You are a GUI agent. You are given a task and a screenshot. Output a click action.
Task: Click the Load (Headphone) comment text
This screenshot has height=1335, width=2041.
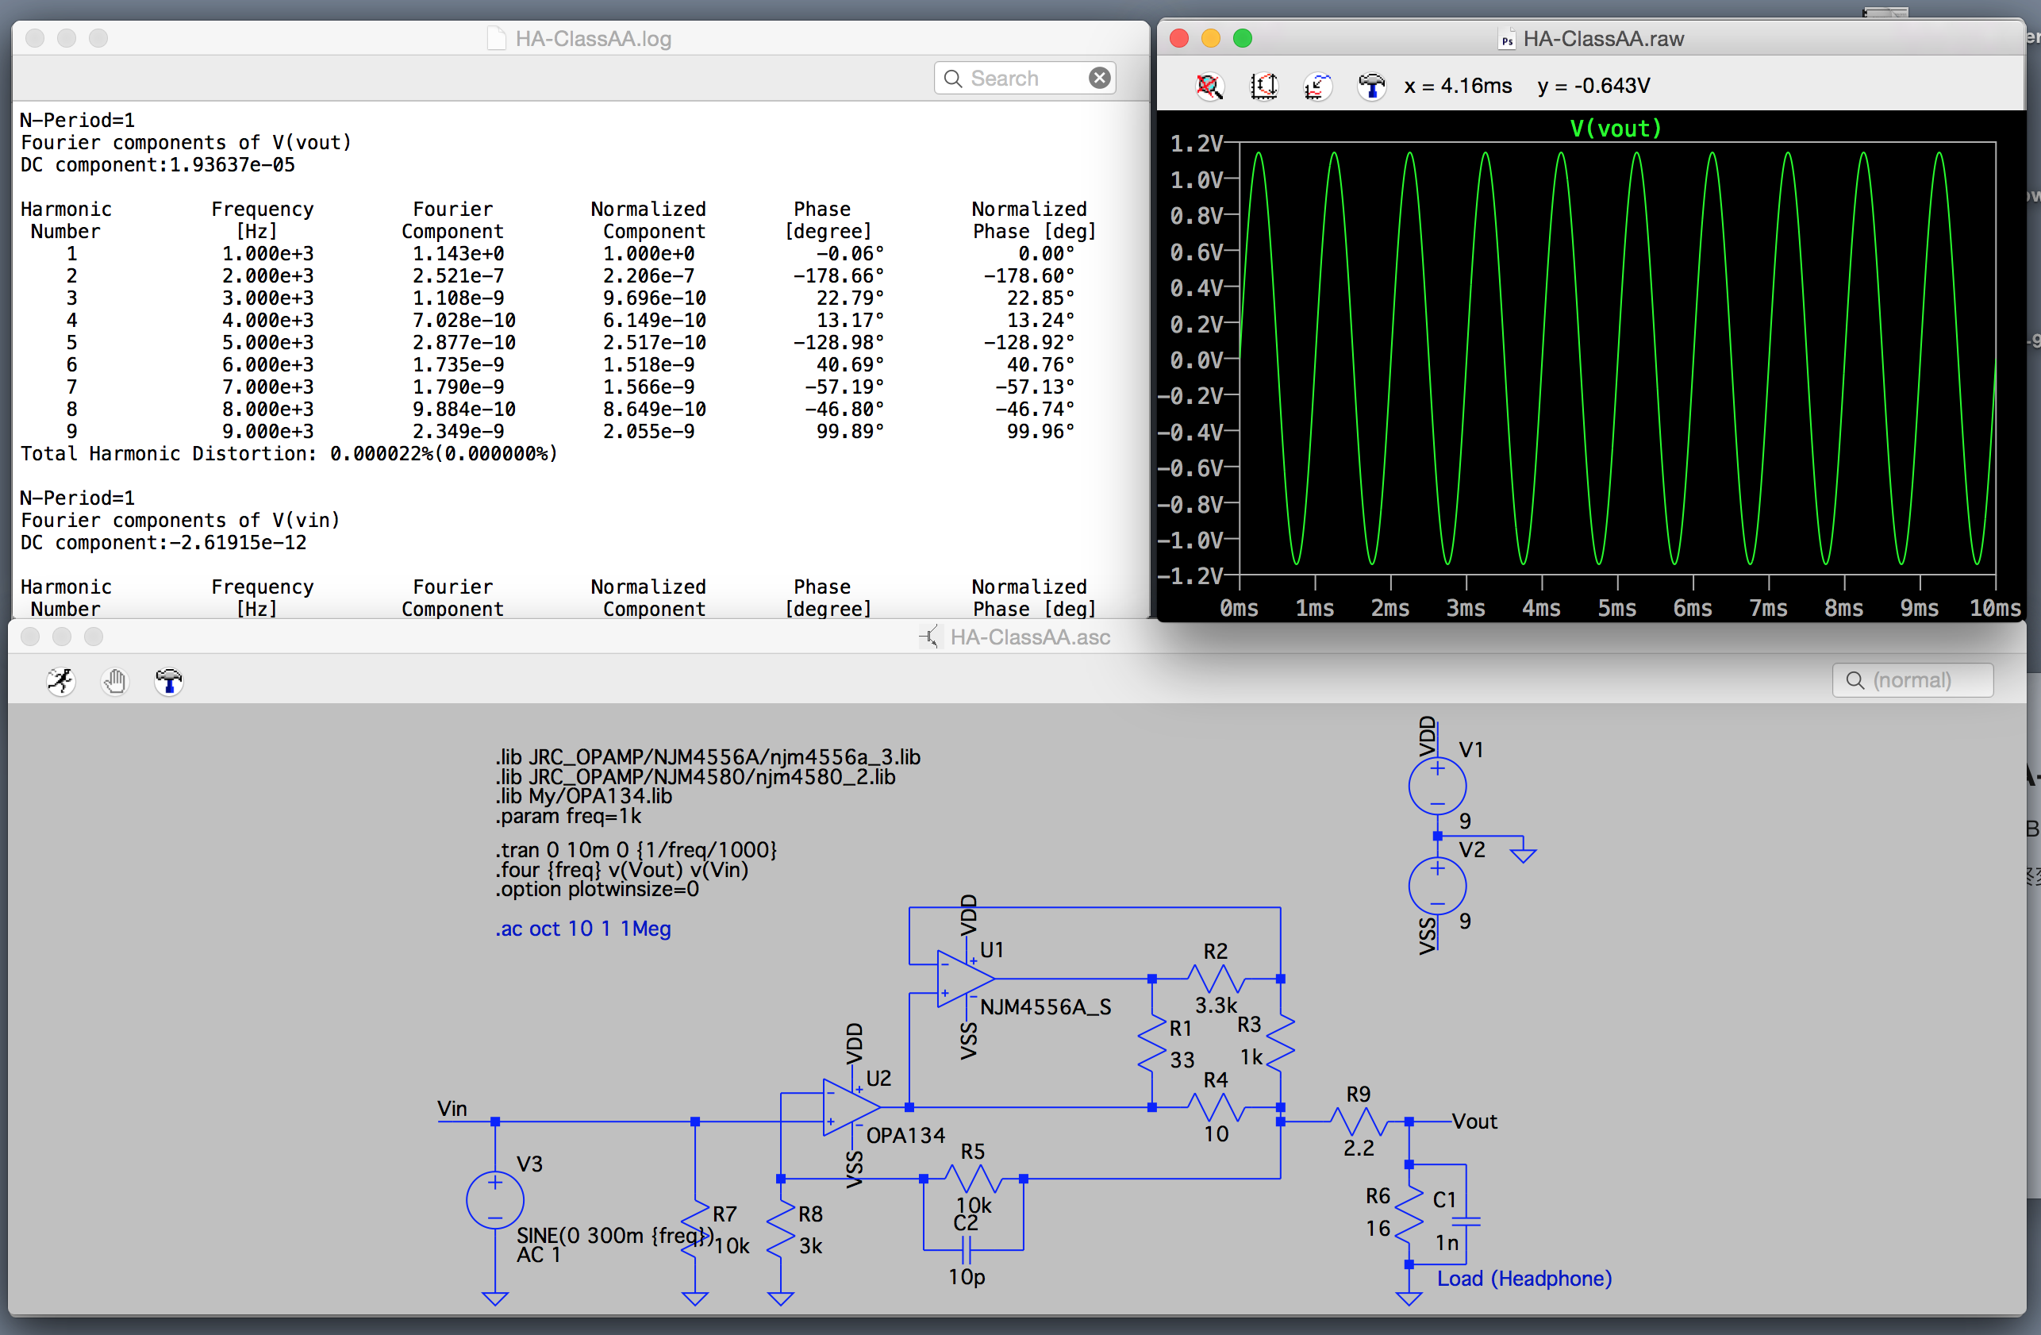(x=1524, y=1279)
